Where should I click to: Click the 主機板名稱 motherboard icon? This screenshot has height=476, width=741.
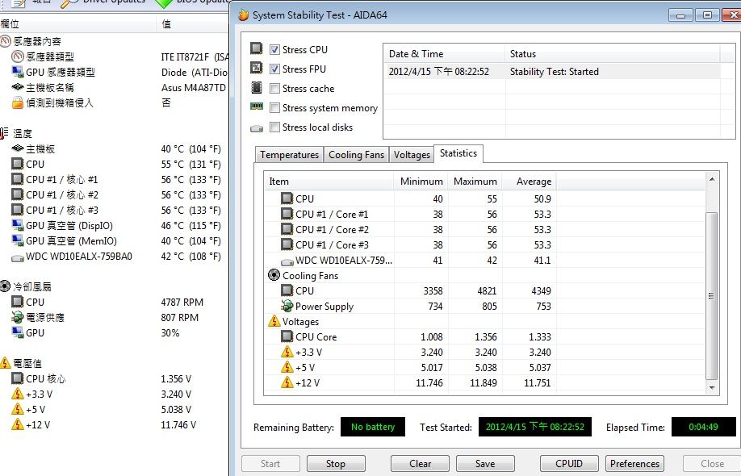click(18, 87)
